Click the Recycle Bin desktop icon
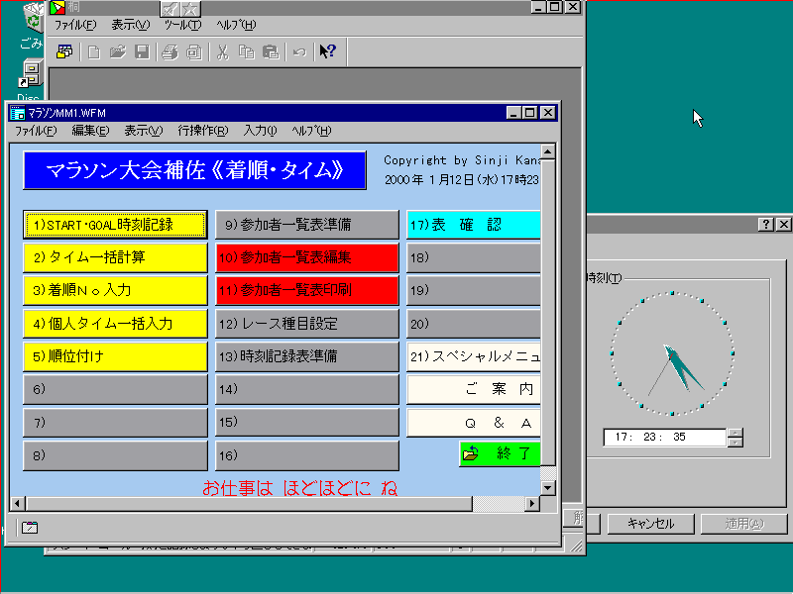The image size is (793, 594). point(33,18)
